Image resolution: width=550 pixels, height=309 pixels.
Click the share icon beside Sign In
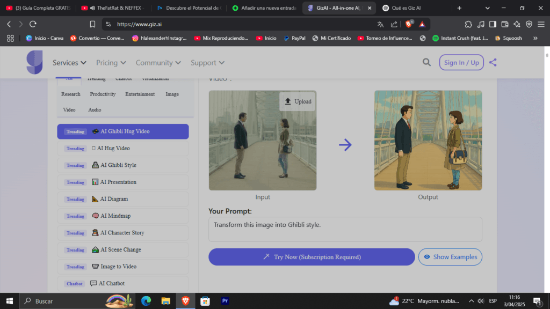click(493, 62)
